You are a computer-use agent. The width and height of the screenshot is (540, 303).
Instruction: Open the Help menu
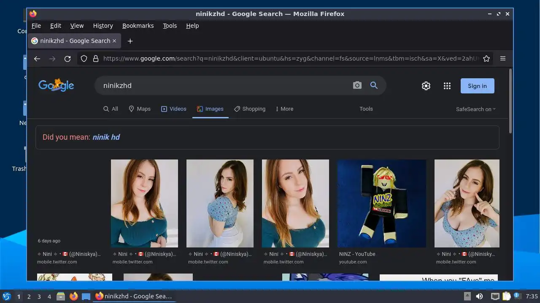192,26
